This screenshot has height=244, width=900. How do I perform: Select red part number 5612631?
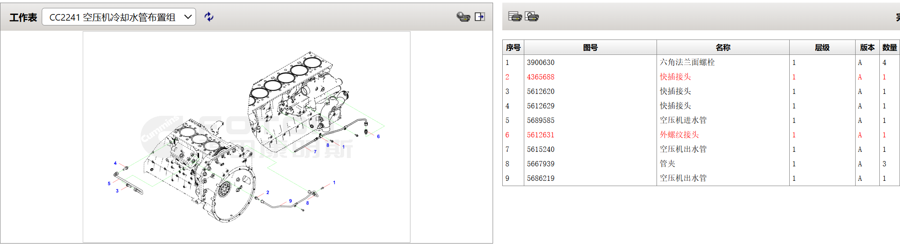click(x=541, y=135)
